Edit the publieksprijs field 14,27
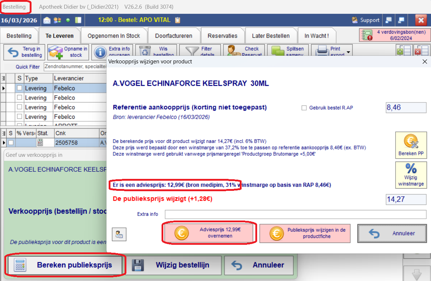 [x=406, y=199]
